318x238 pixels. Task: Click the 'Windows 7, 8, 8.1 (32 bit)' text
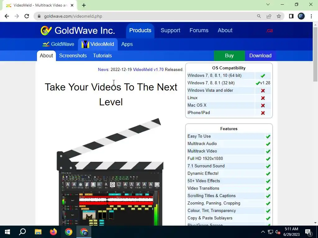pos(211,83)
